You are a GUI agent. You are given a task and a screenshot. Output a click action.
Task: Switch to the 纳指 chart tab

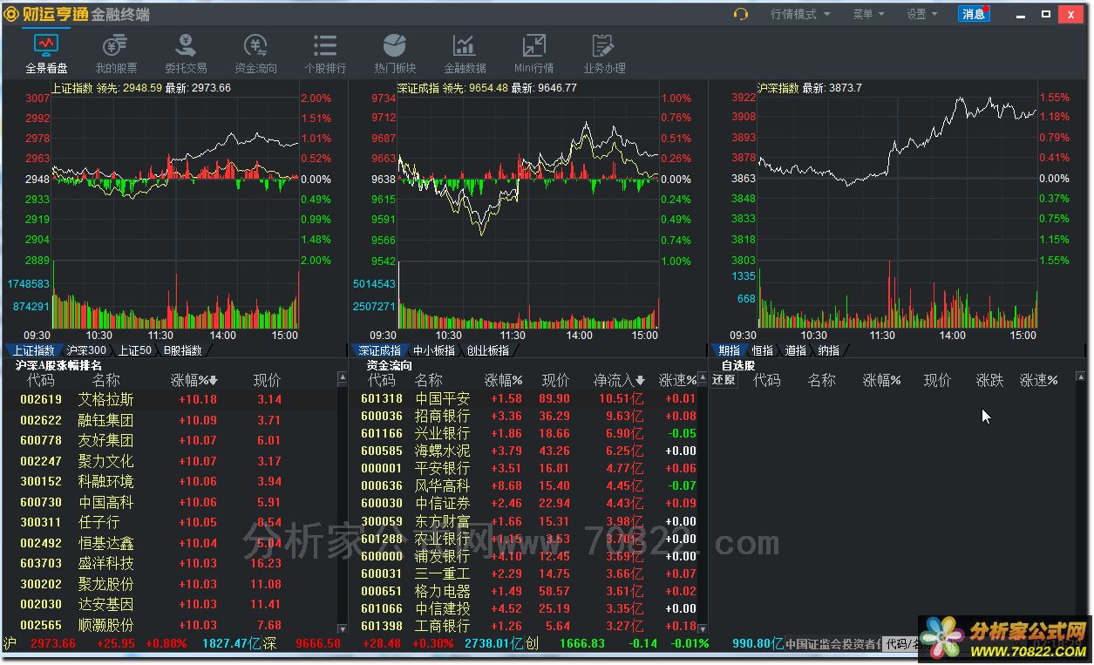(x=828, y=350)
